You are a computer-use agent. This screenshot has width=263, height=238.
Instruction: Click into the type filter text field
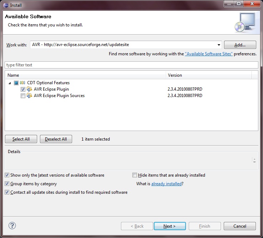131,65
